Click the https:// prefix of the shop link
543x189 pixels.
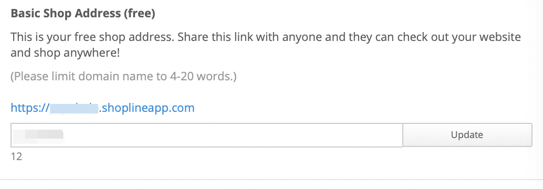pyautogui.click(x=30, y=108)
